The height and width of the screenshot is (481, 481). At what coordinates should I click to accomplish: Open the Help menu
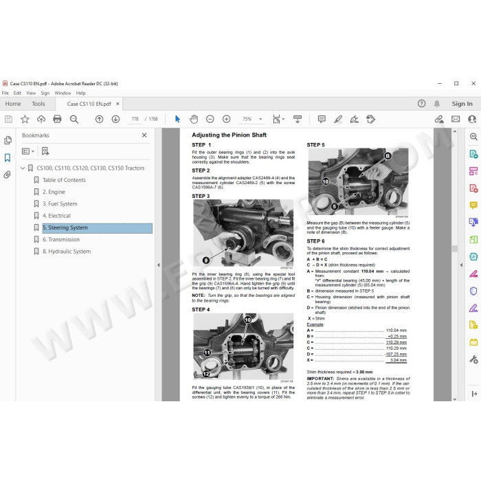80,93
